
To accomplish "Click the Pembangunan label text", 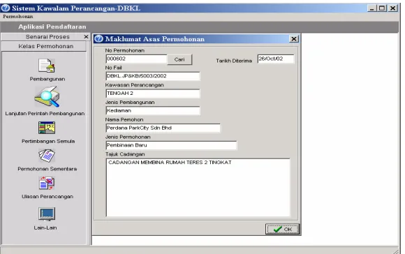I will (47, 79).
